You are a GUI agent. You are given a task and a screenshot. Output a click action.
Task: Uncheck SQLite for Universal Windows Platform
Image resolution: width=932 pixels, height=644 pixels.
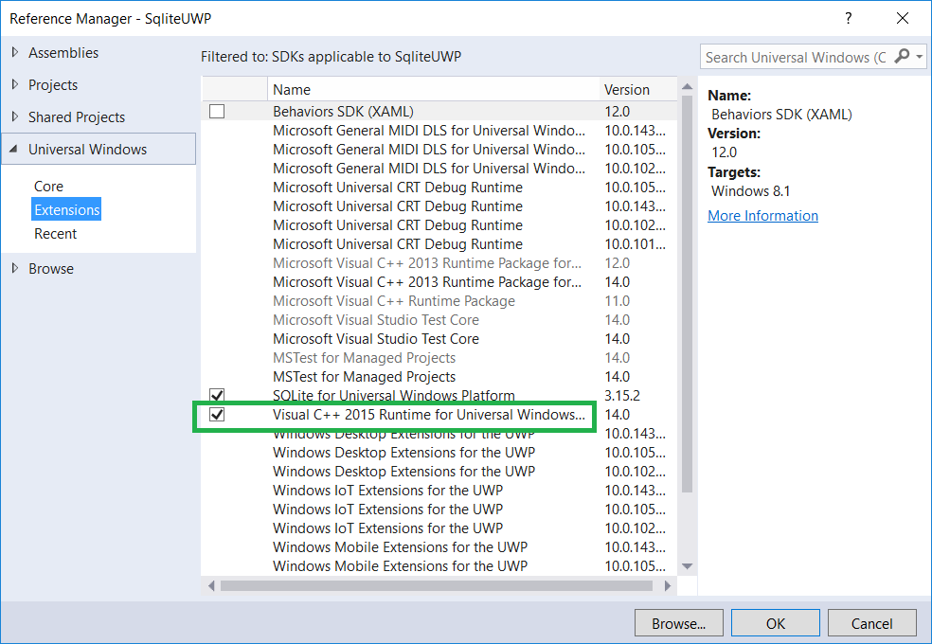tap(217, 395)
